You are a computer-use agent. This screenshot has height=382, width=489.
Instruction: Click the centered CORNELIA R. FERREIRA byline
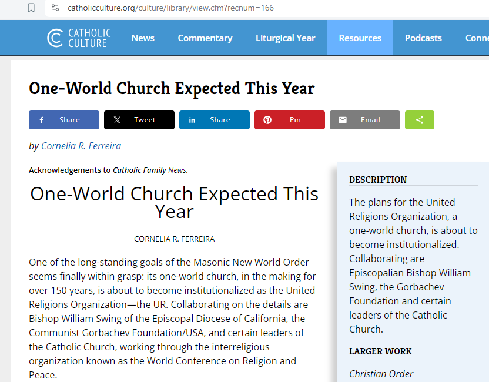point(175,239)
